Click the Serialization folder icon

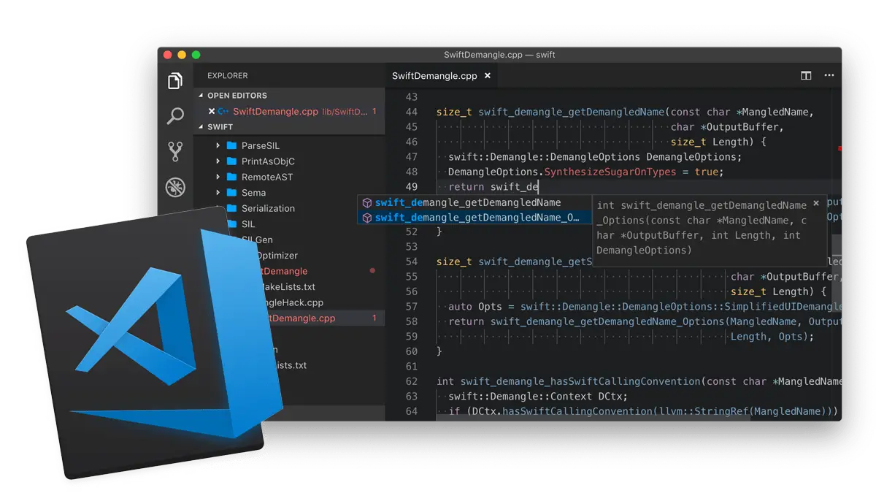(231, 208)
